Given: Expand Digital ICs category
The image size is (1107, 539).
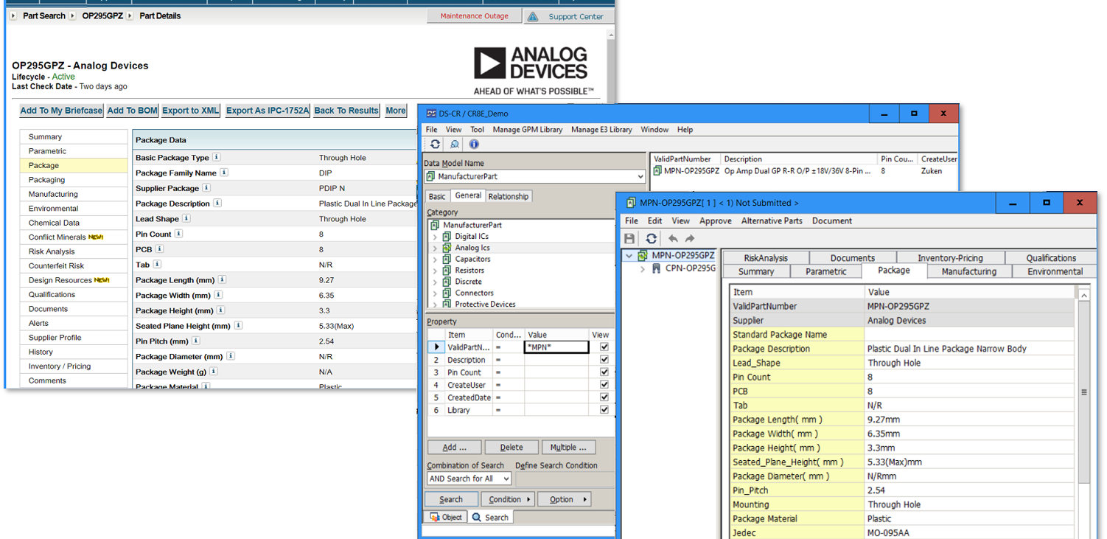Looking at the screenshot, I should [x=435, y=237].
